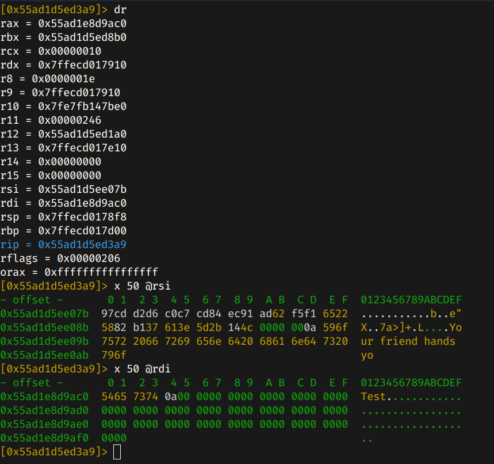This screenshot has width=494, height=464.
Task: Click the blue highlighted rip register line
Action: 63,245
